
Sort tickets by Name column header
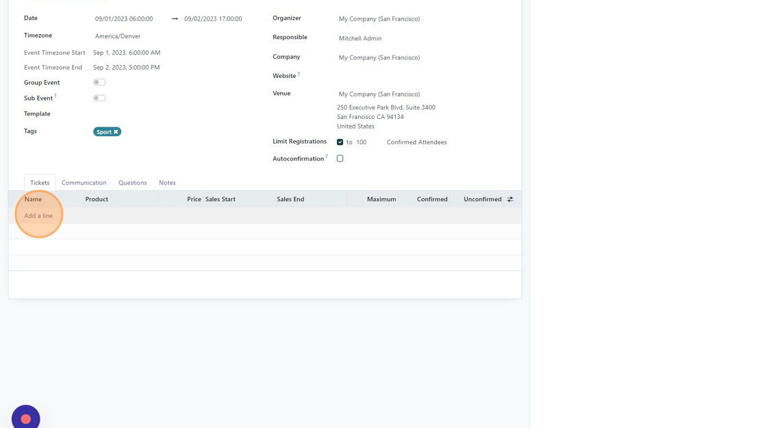pos(34,200)
